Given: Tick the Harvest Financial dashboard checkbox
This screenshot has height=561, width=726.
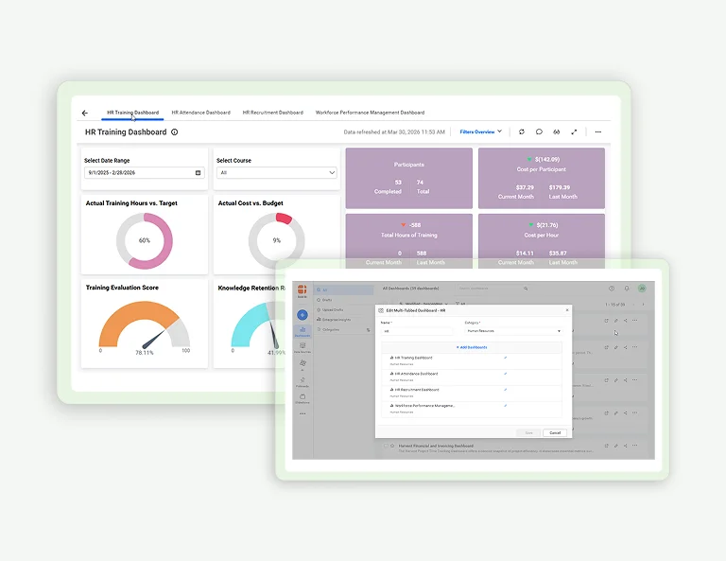Looking at the screenshot, I should 386,446.
